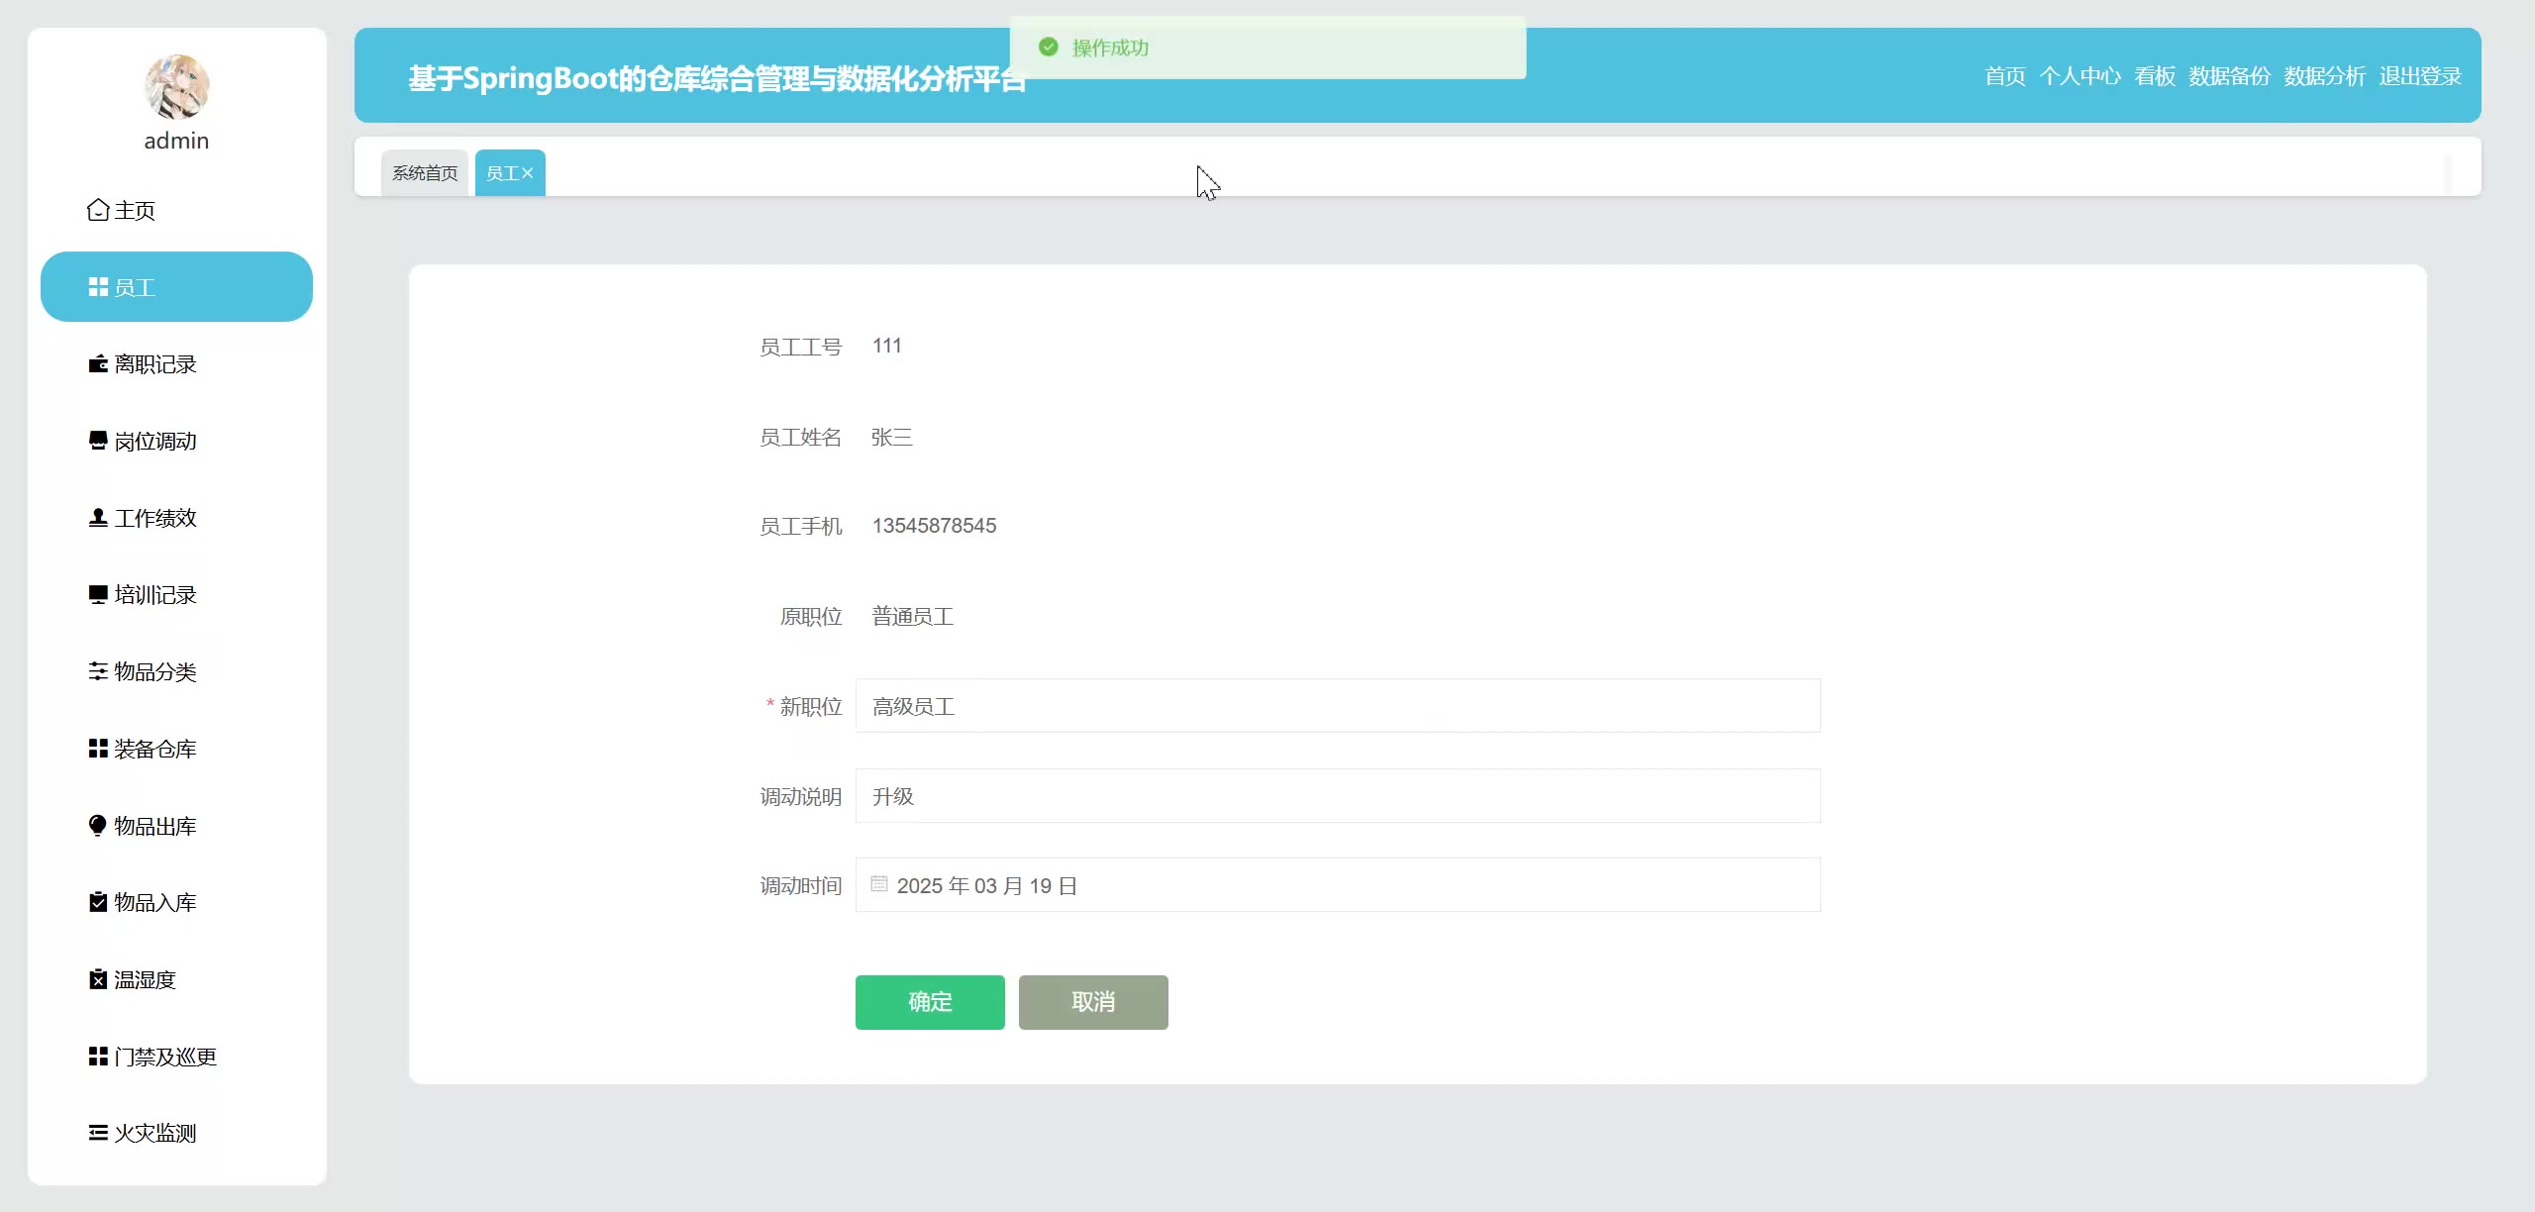Image resolution: width=2535 pixels, height=1212 pixels.
Task: Click the calendar icon in 调动时间 field
Action: [x=878, y=884]
